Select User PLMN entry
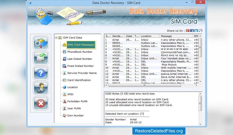 [x=74, y=109]
